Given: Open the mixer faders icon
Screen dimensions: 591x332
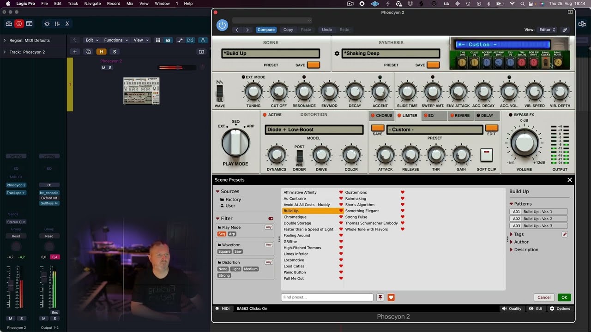Looking at the screenshot, I should coord(57,24).
